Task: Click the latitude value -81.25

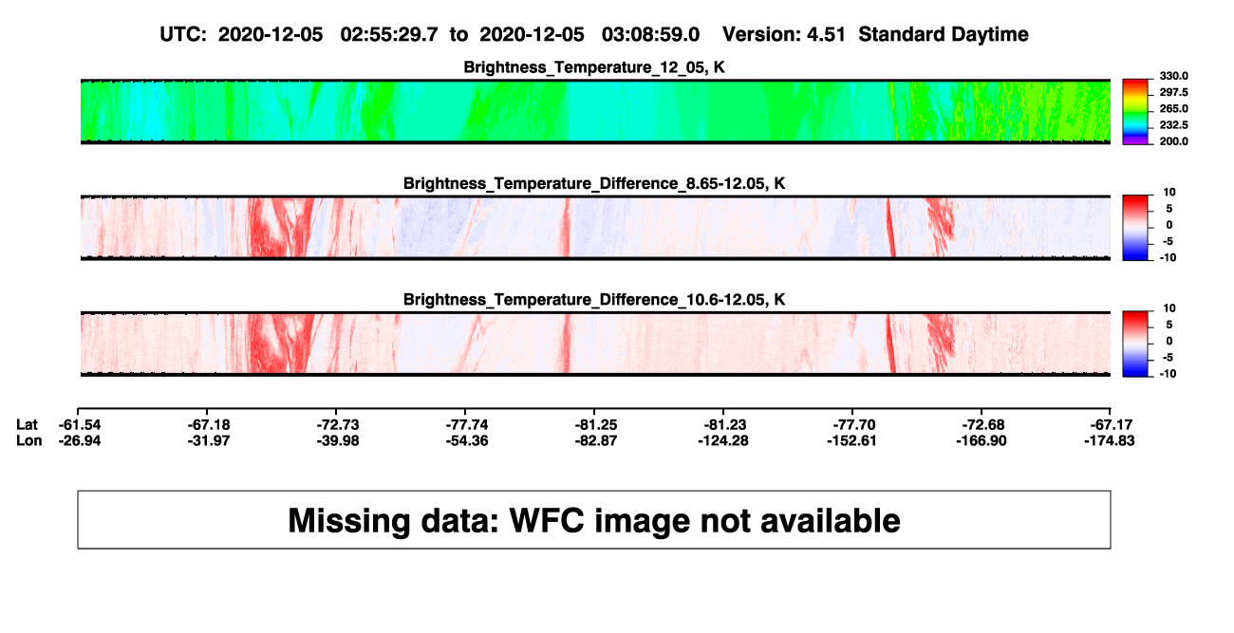Action: click(x=597, y=423)
